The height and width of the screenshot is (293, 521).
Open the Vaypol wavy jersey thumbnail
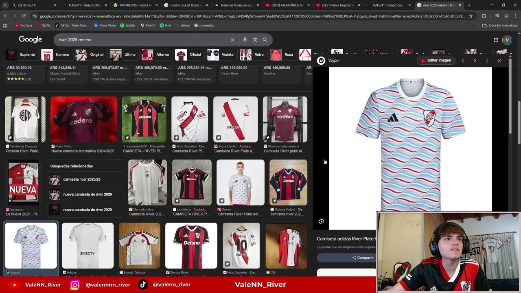[x=31, y=246]
